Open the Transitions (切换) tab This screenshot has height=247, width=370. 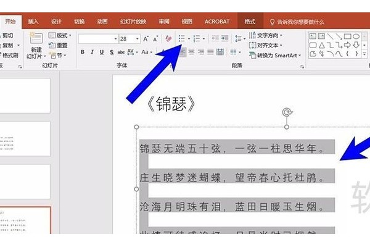80,22
